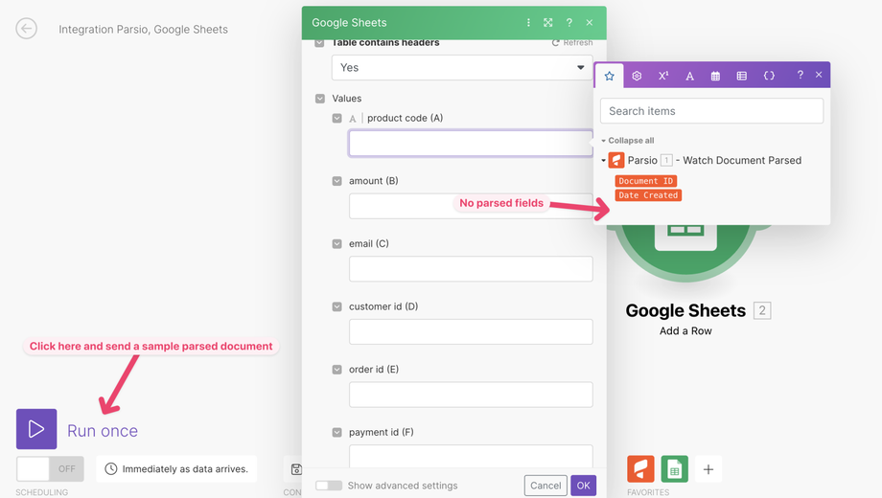Toggle the email (C) checkbox
Screen dimensions: 882x498
click(337, 244)
